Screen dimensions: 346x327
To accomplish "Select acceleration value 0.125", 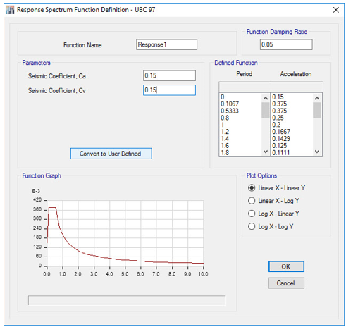I will click(280, 146).
